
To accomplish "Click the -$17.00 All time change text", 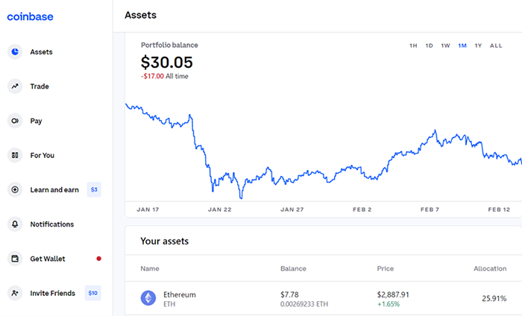I will (165, 76).
